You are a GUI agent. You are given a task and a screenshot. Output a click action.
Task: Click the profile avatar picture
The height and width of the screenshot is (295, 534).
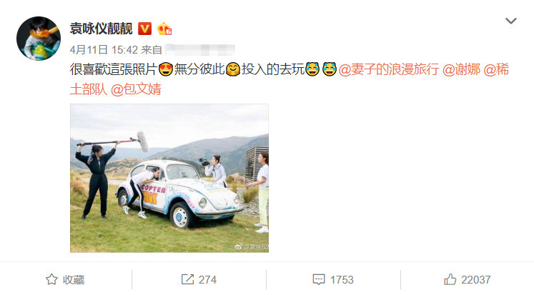click(39, 39)
